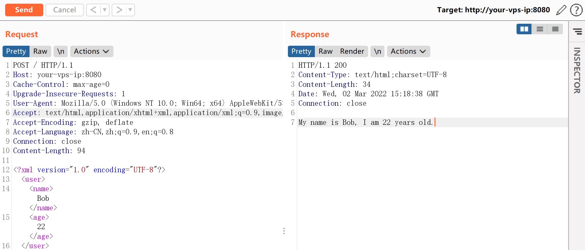This screenshot has width=585, height=250.
Task: Select the Raw tab in Response
Action: (x=325, y=51)
